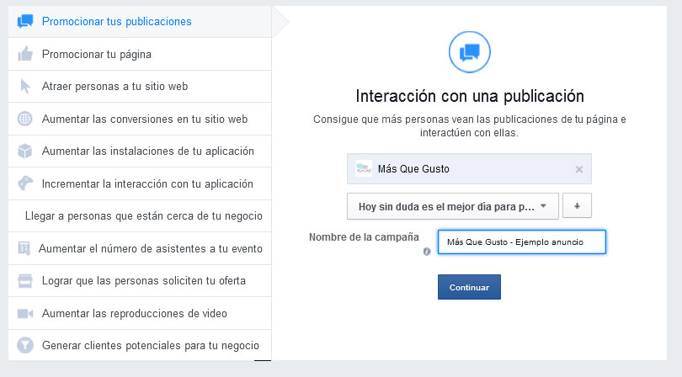Click the gamepad icon for Incrementar la interacción

[x=25, y=183]
